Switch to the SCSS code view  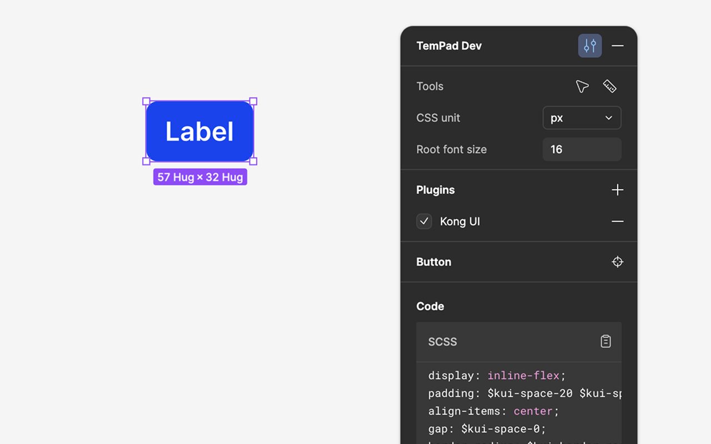[x=442, y=341]
